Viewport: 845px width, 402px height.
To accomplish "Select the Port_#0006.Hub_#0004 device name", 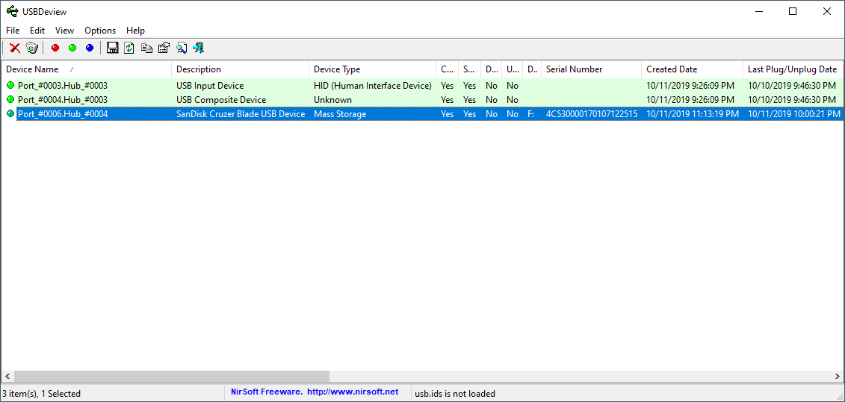I will pos(63,114).
